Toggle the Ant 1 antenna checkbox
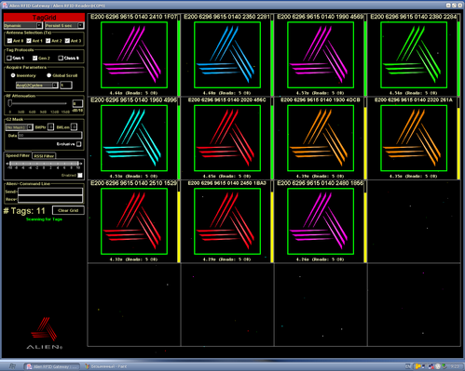Screen dimensions: 465x371 (29, 41)
